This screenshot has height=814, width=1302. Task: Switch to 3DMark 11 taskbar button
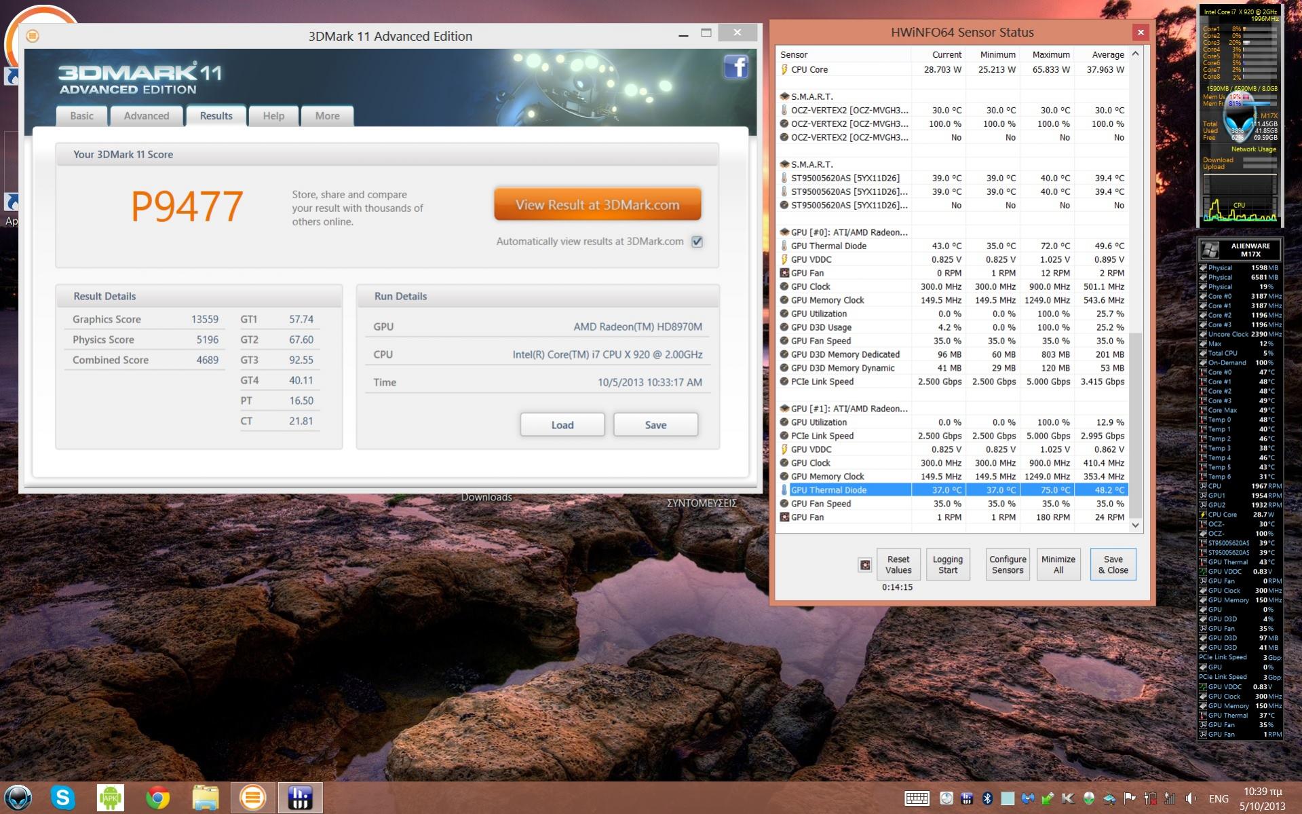(252, 798)
